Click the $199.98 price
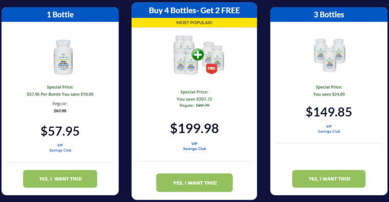 pos(194,128)
